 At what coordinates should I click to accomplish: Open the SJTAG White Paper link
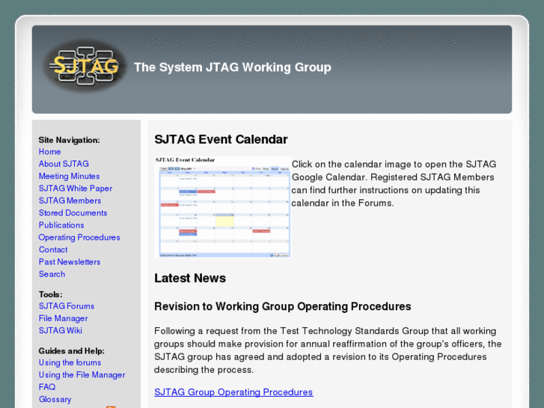click(76, 188)
